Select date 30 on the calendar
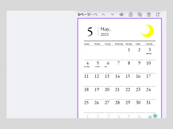173x129 pixels. 138,103
